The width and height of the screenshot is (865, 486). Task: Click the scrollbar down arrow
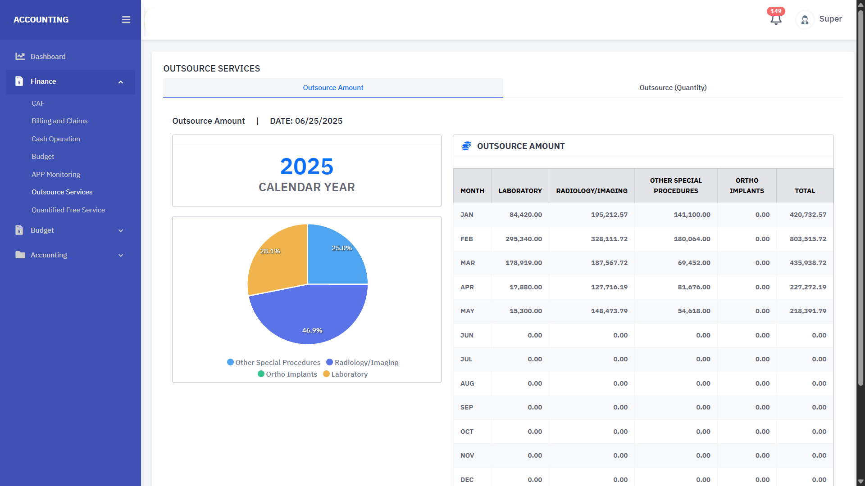click(x=860, y=481)
